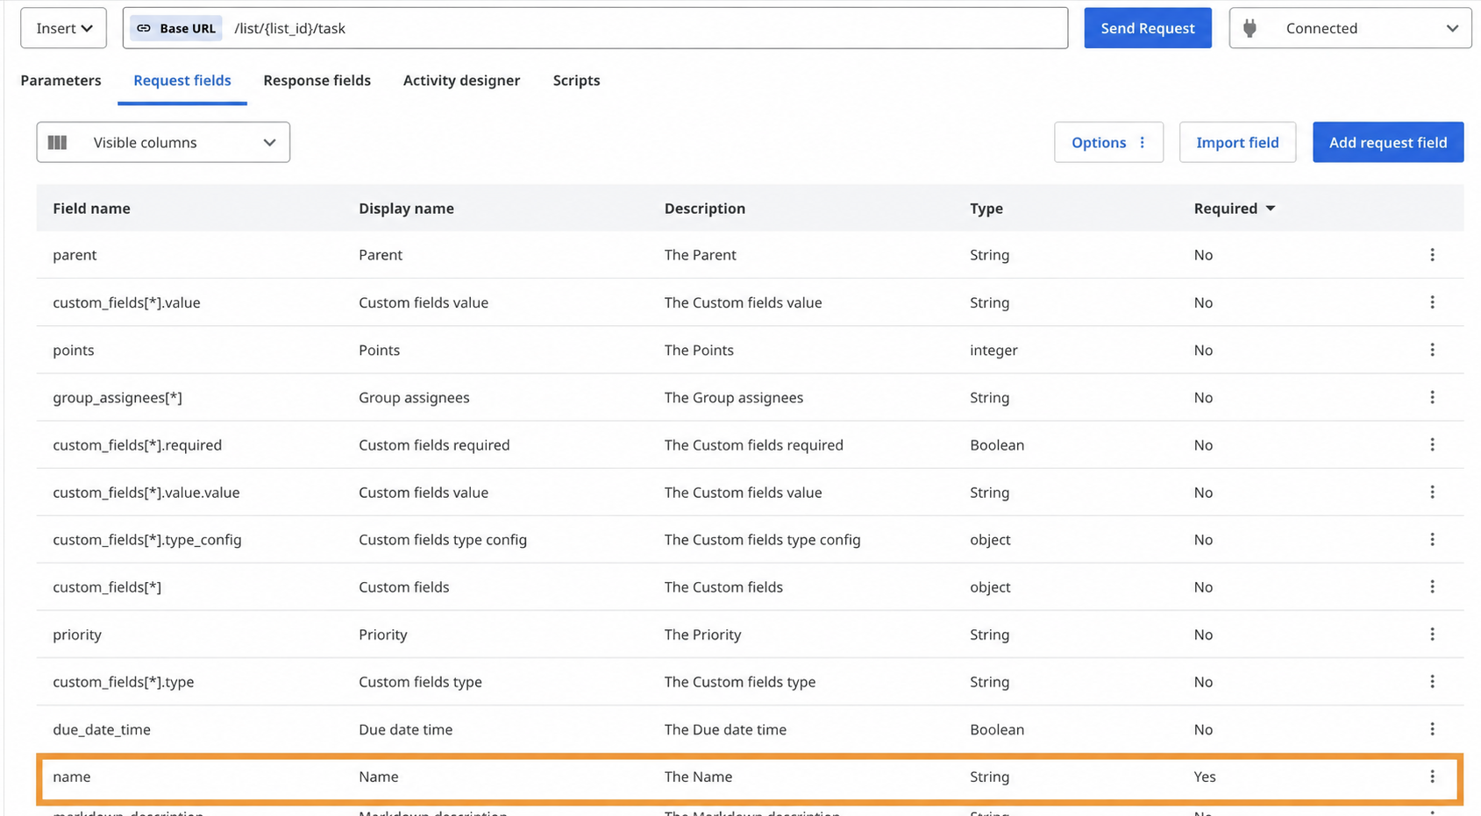Select the Request fields tab
The height and width of the screenshot is (816, 1481).
click(x=182, y=80)
